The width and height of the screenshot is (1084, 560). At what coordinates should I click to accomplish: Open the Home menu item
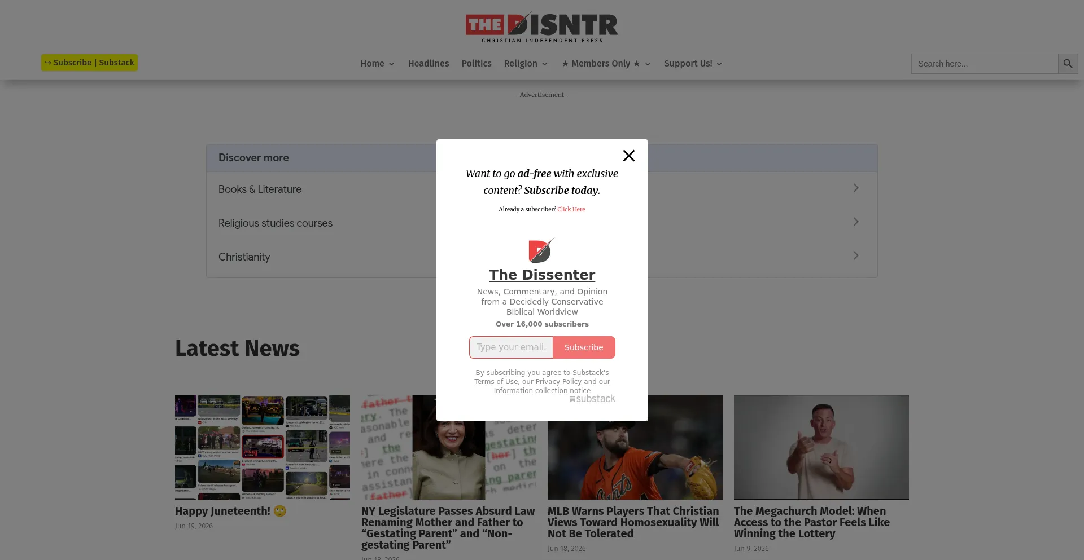pos(372,64)
